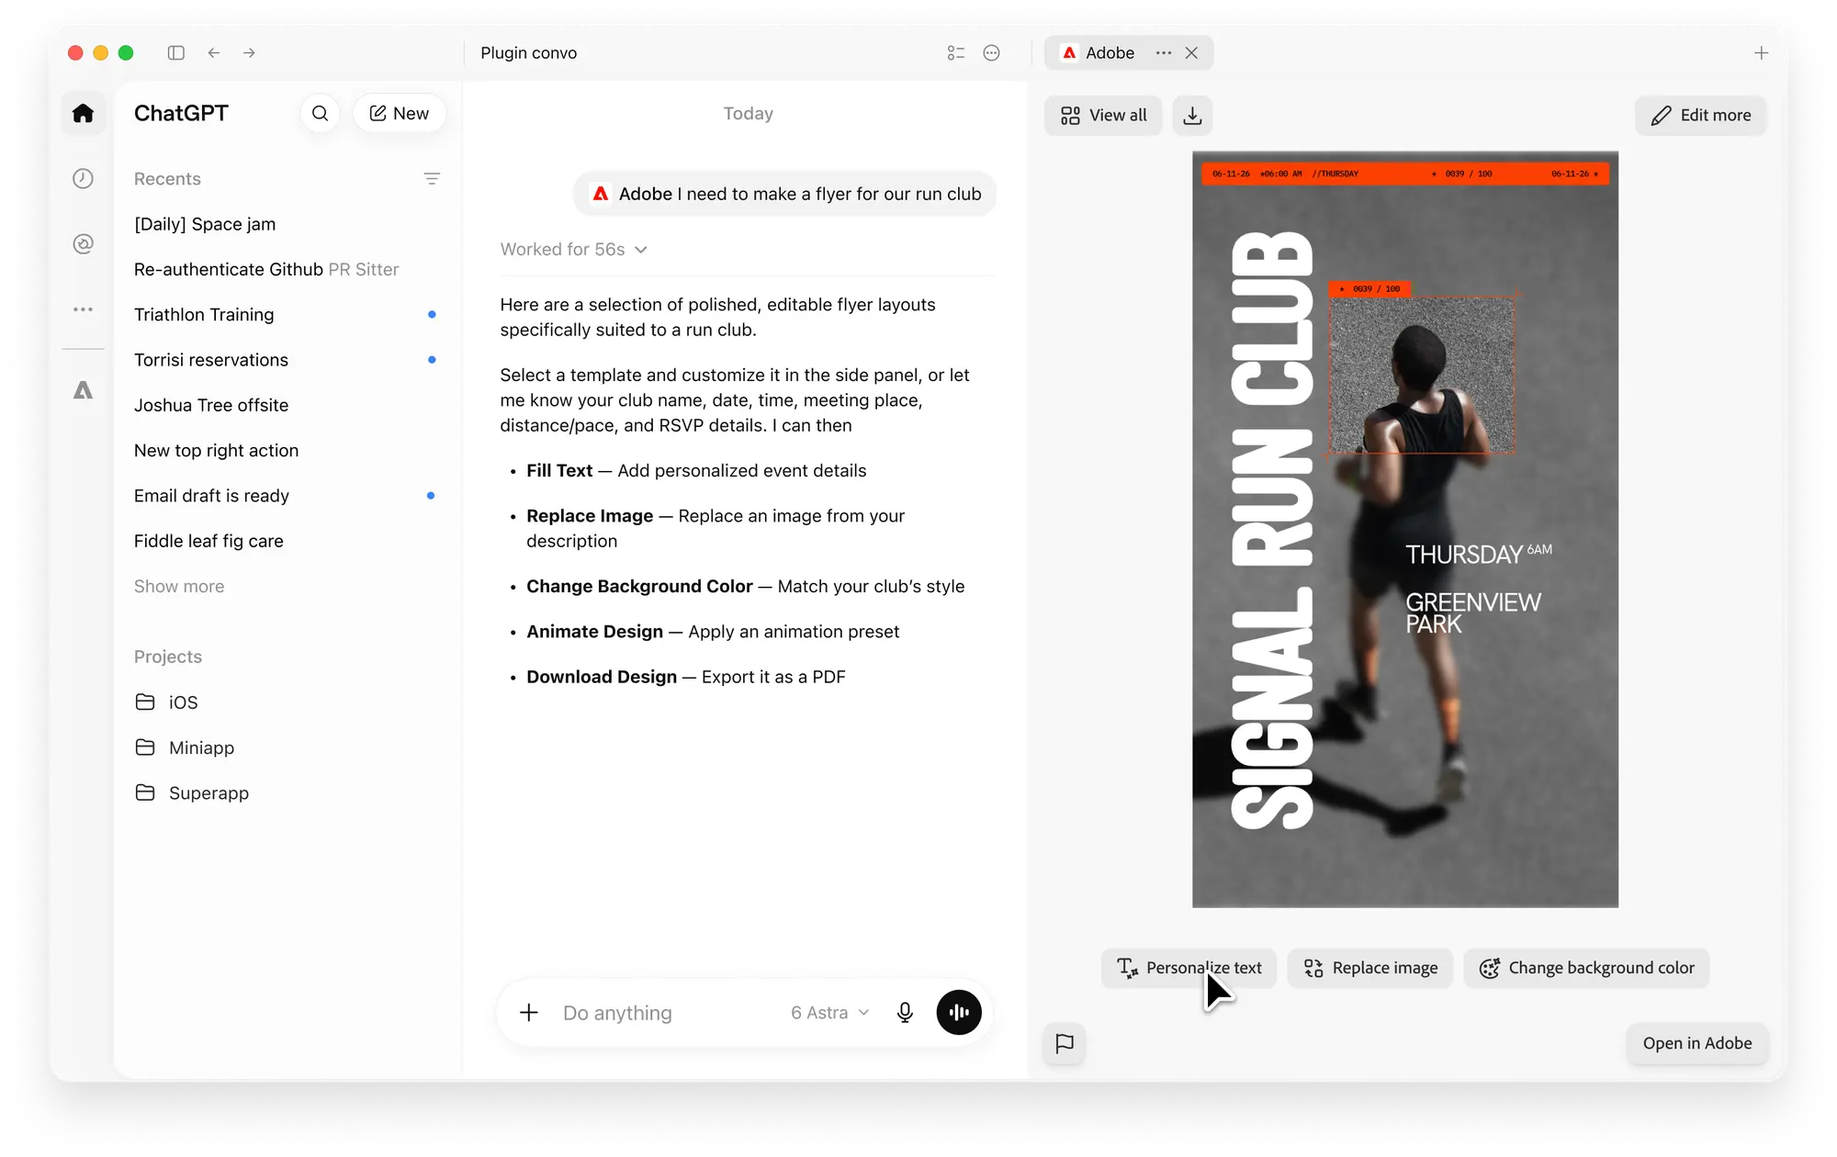Click the Personalize text button
The height and width of the screenshot is (1157, 1837).
(1189, 968)
